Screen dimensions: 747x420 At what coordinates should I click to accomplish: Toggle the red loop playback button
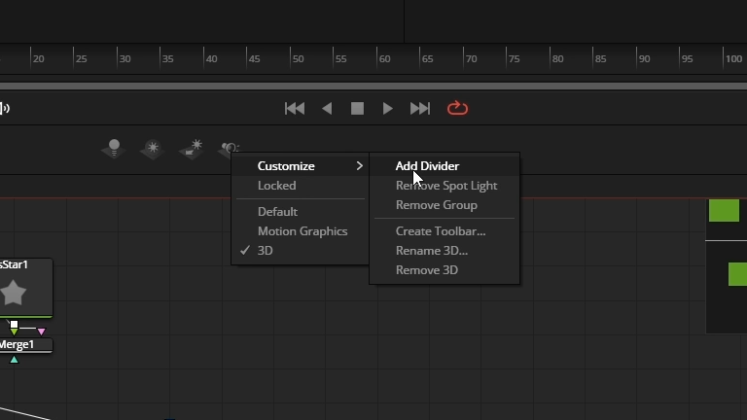point(457,108)
